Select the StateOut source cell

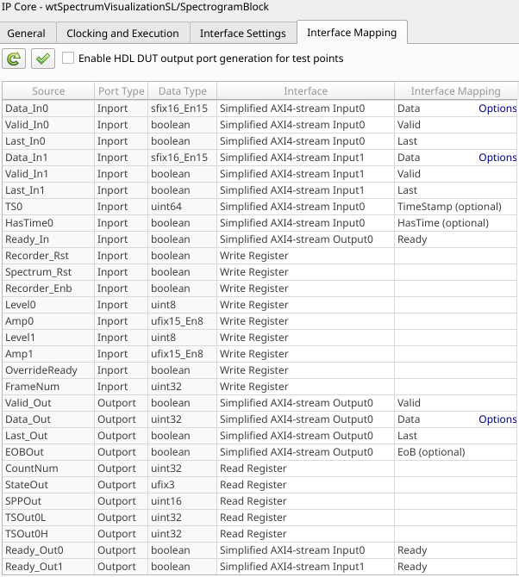(48, 485)
